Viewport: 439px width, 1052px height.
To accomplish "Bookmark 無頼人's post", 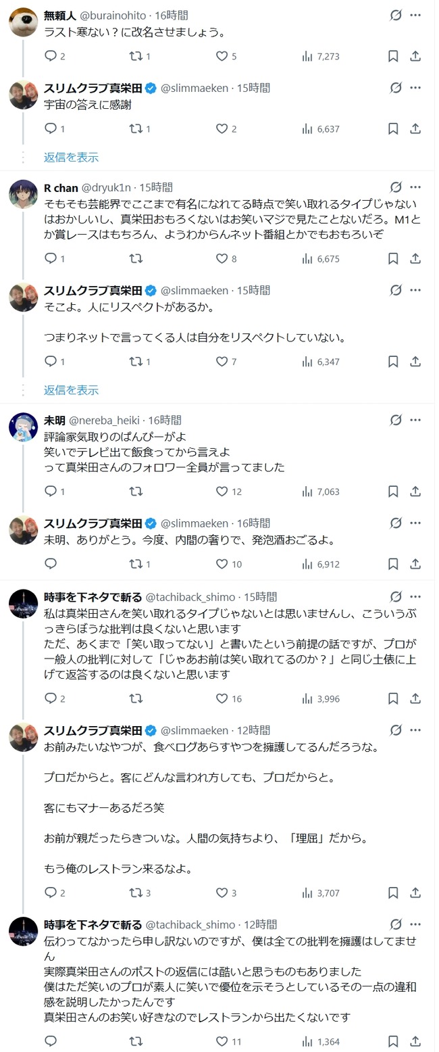I will click(x=393, y=56).
